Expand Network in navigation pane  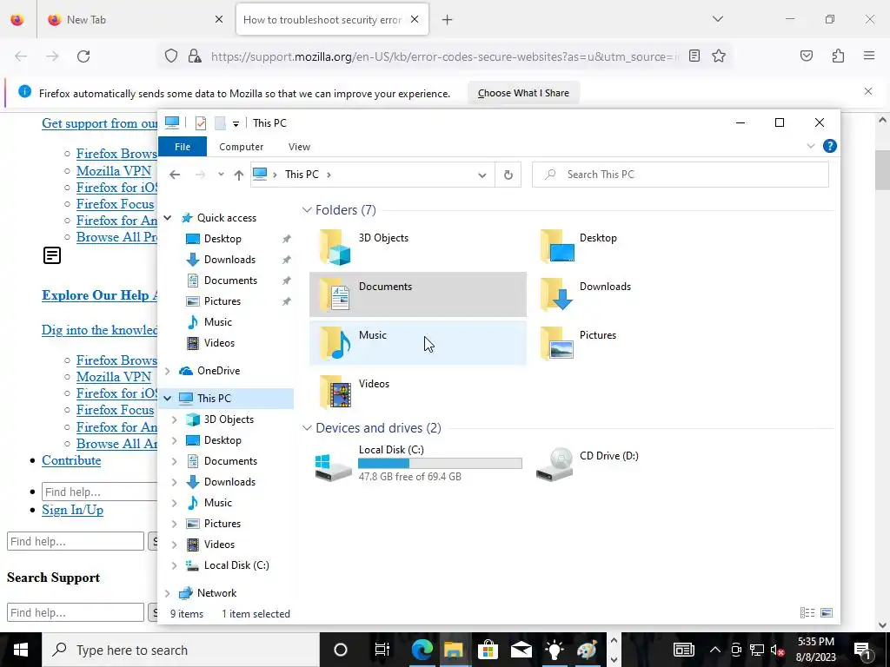[x=168, y=592]
